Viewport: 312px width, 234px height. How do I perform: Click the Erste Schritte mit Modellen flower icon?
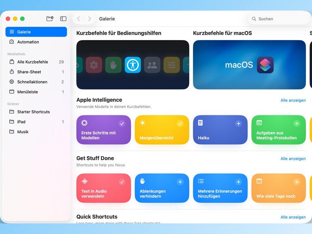pos(84,123)
